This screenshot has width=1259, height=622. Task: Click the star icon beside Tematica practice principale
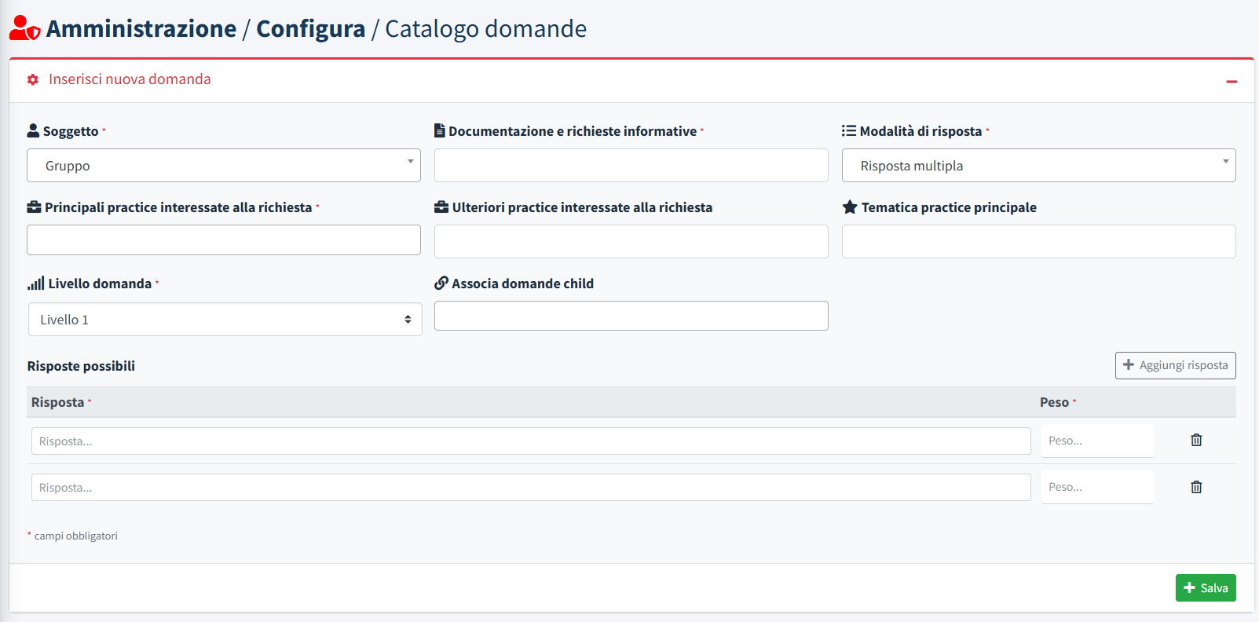(x=849, y=207)
